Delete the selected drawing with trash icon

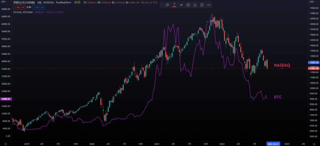(x=202, y=5)
